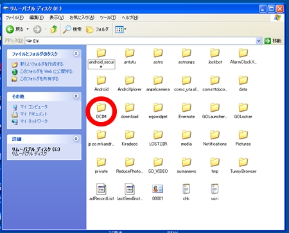Viewport: 289px width, 233px height.
Task: Select the Evernote folder
Action: (186, 111)
